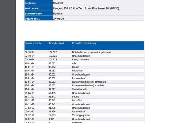The image size is (185, 123).
Task: Select 'Luchtfilter' in the 10-01-24 row
Action: pos(77,71)
